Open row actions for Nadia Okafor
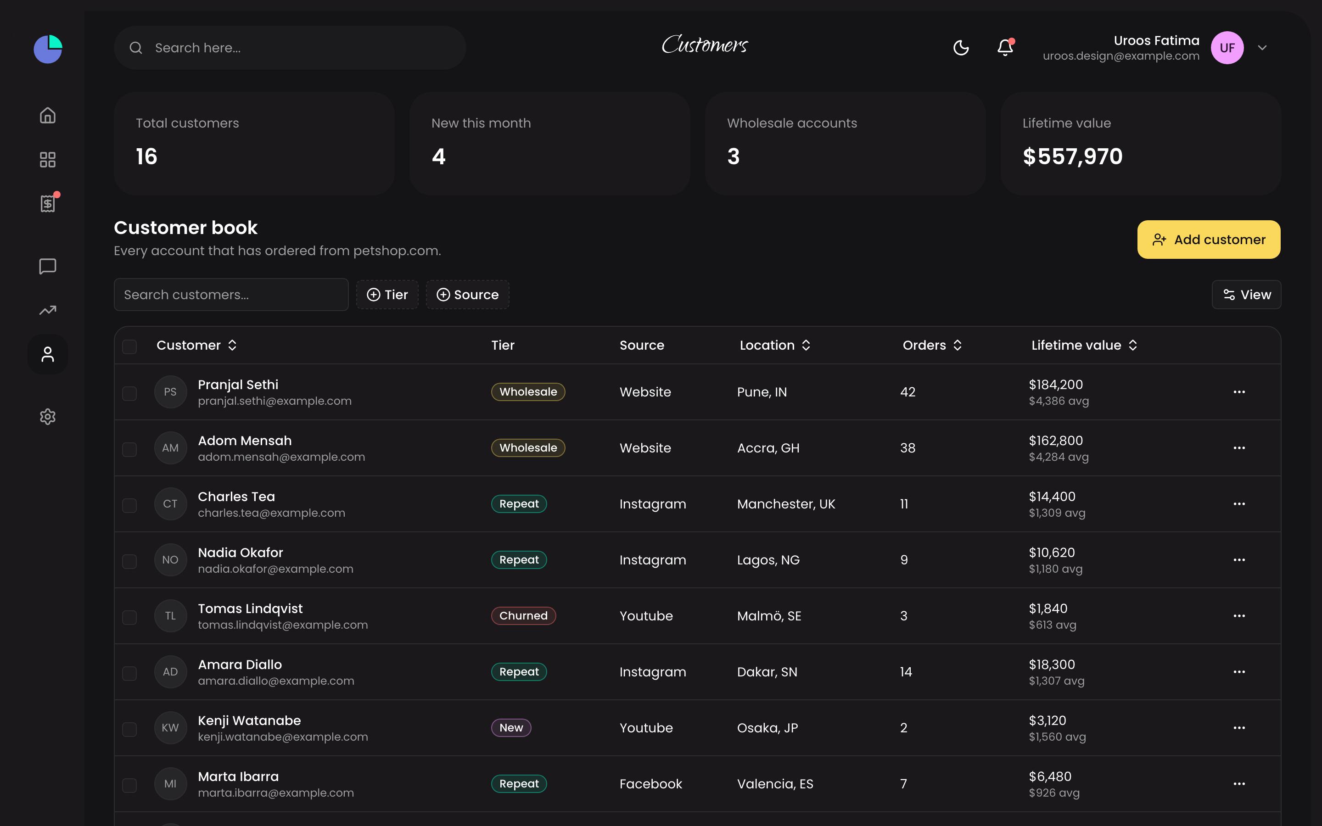The height and width of the screenshot is (826, 1322). pyautogui.click(x=1239, y=560)
